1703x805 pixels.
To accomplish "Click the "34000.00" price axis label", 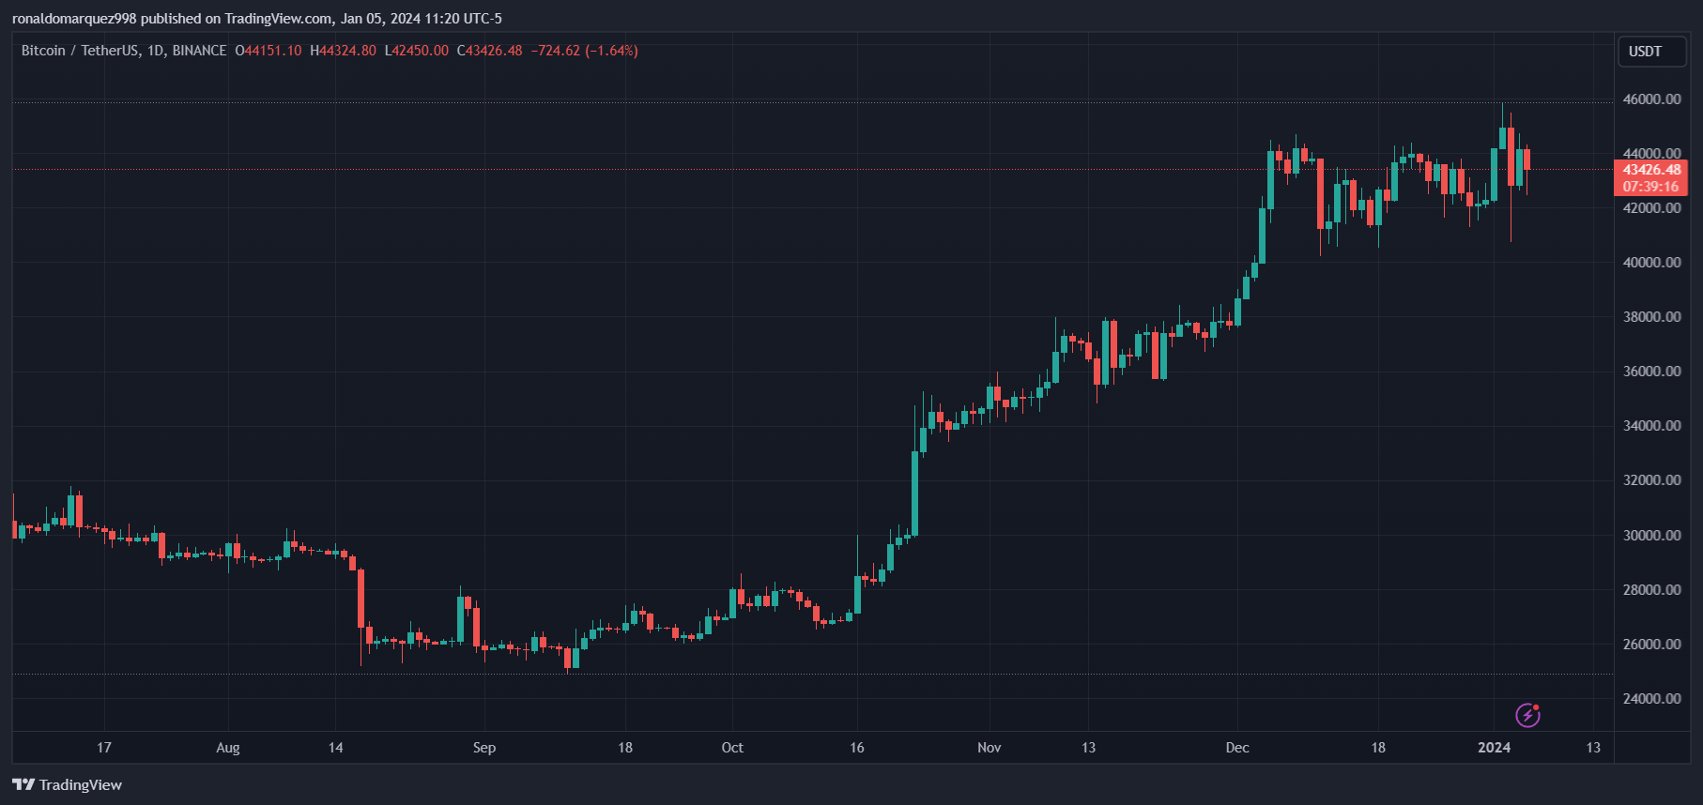I will (x=1651, y=426).
